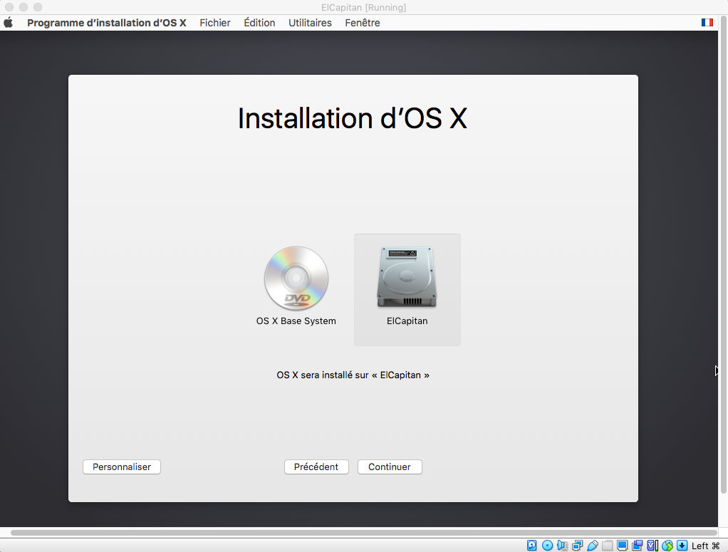
Task: Open the Fichier menu
Action: click(215, 23)
